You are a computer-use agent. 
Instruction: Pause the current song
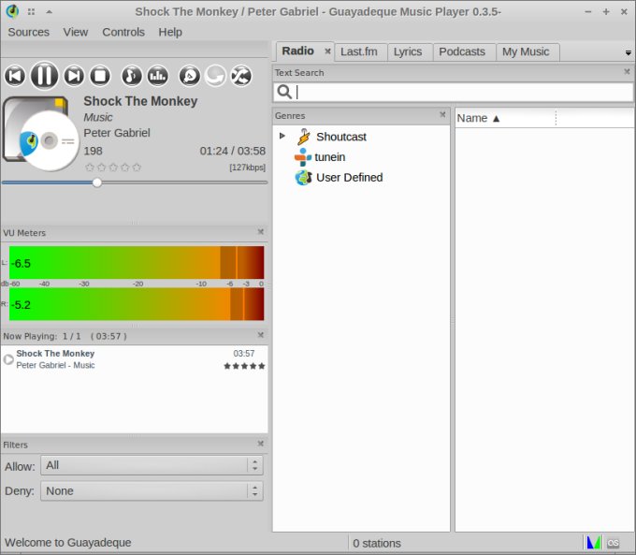point(44,76)
